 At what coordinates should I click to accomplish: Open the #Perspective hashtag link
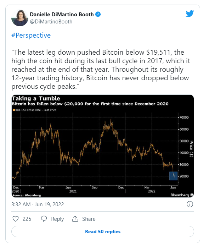31,36
